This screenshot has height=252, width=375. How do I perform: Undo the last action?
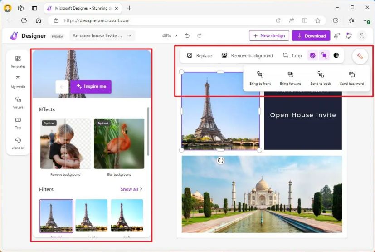187,36
